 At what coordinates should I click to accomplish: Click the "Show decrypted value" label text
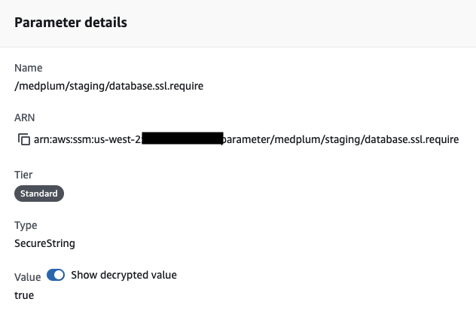coord(124,275)
